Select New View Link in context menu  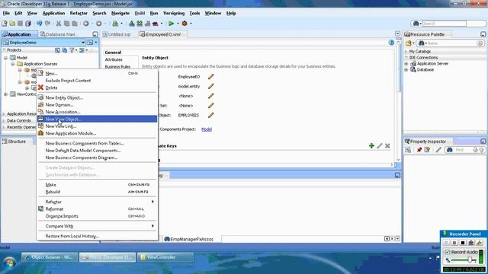click(97, 126)
